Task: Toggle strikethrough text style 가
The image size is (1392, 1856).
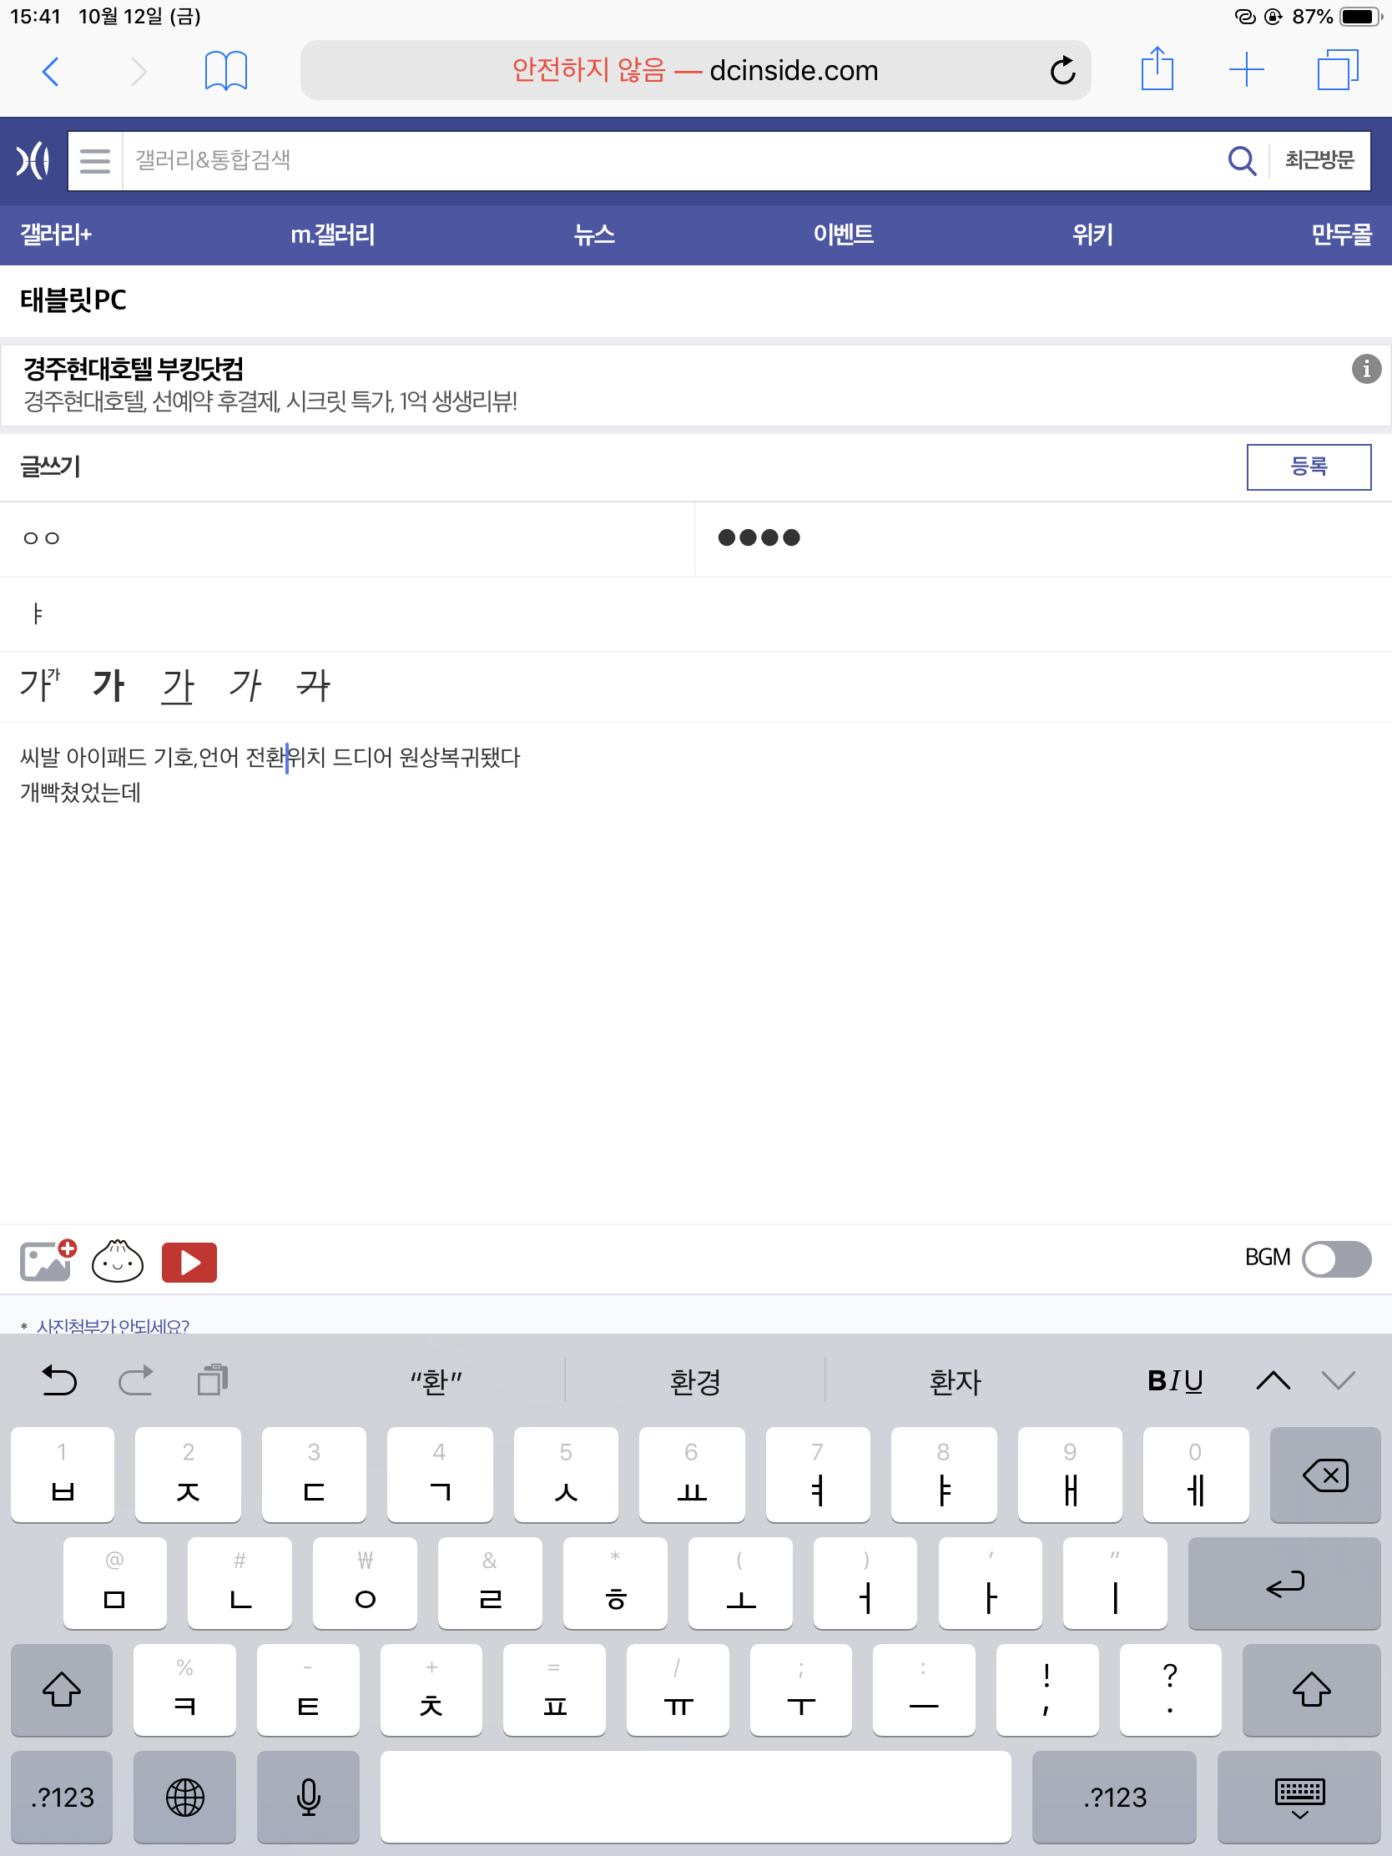Action: click(313, 685)
